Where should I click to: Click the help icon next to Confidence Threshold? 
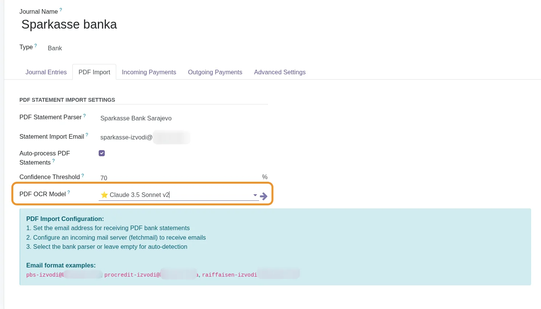pos(83,176)
